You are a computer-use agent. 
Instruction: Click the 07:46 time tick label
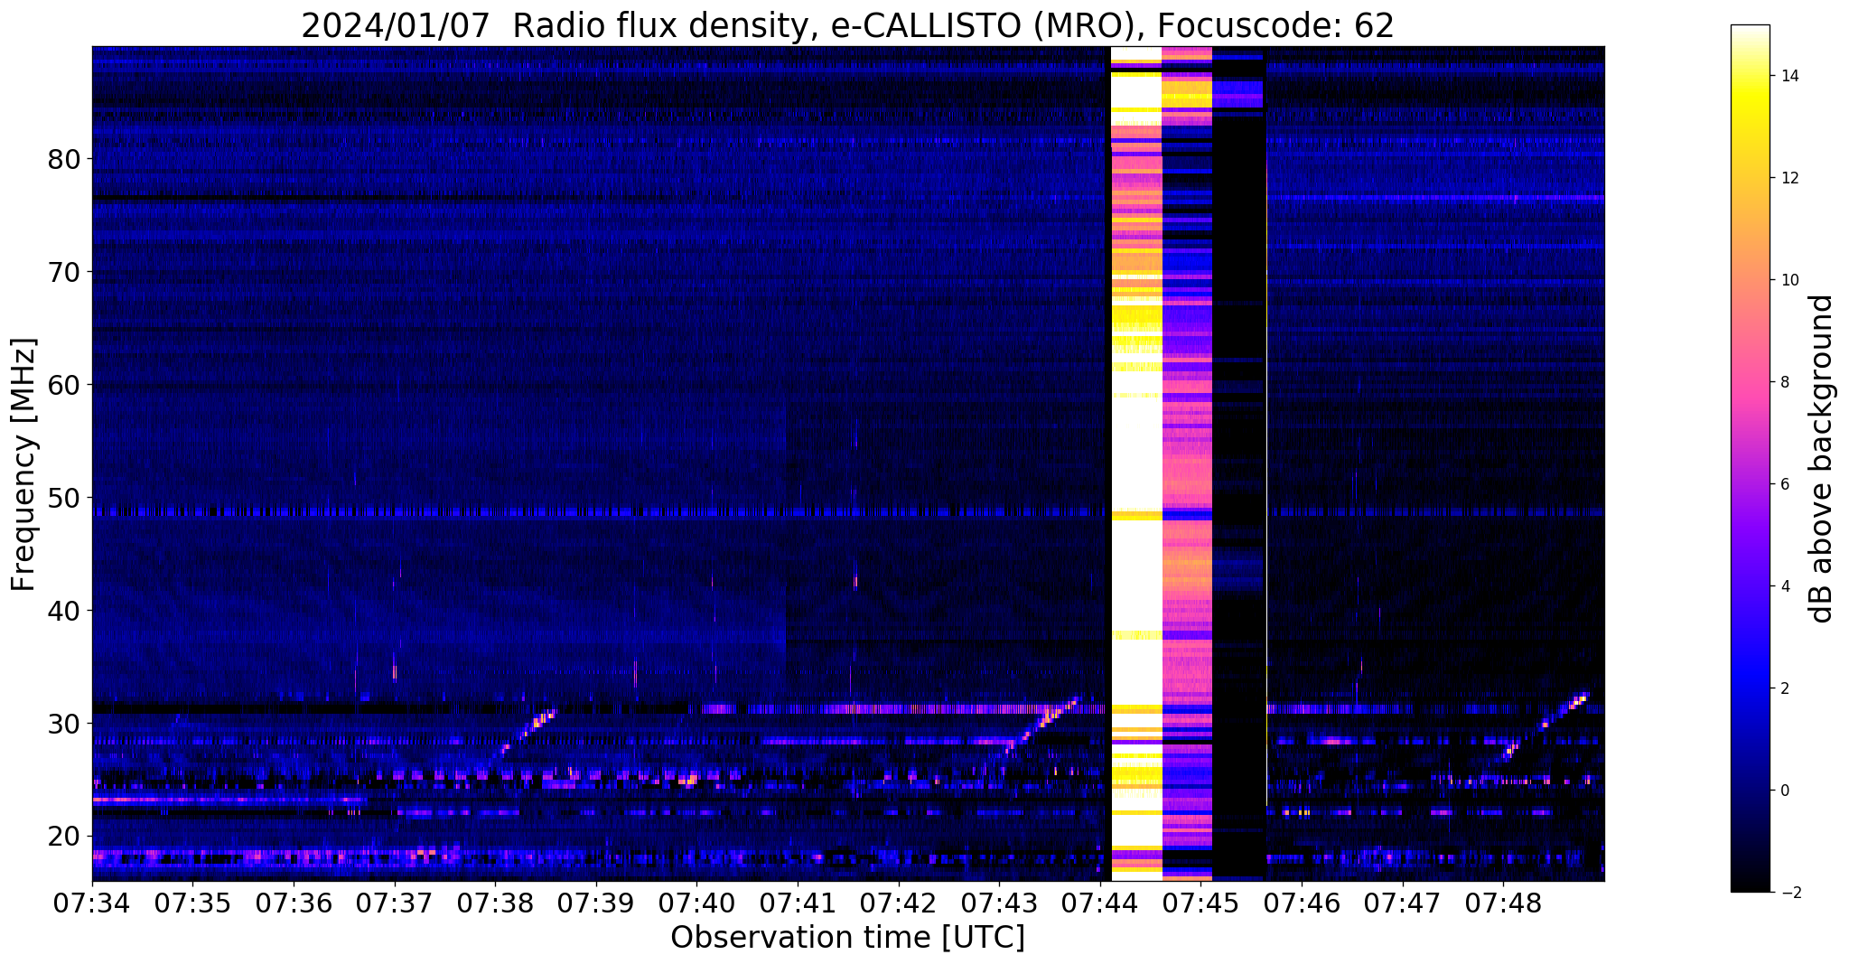point(1302,902)
